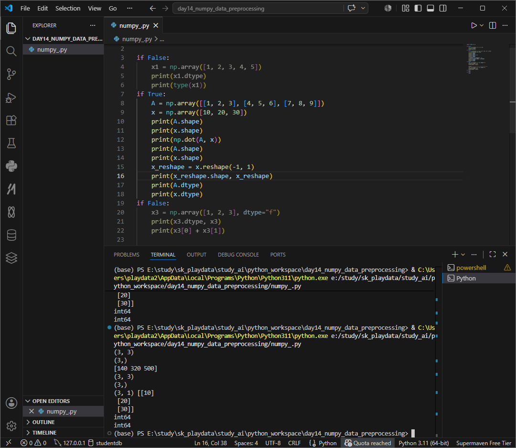Click 127.0.0.1 connection status item
Image resolution: width=516 pixels, height=448 pixels.
[69, 443]
